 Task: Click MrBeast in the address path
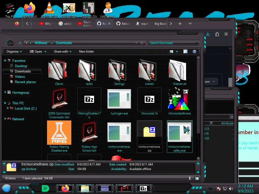(x=41, y=43)
